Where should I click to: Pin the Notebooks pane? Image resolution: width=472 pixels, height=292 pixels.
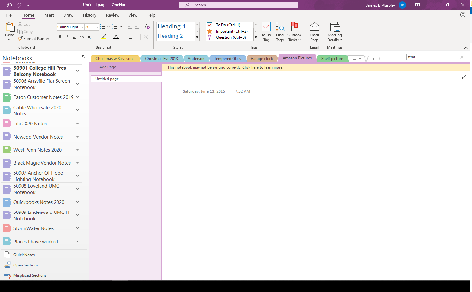[x=83, y=58]
